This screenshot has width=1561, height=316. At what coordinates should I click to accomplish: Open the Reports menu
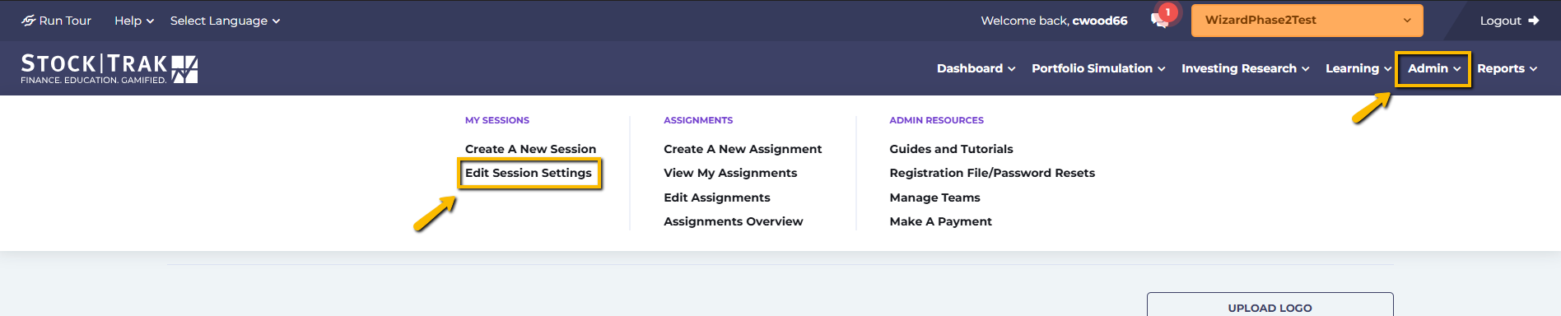[1507, 68]
